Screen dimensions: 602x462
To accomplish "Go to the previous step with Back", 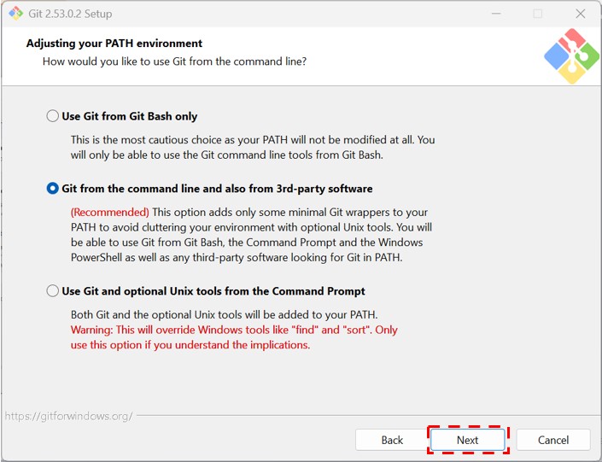I will pos(392,440).
